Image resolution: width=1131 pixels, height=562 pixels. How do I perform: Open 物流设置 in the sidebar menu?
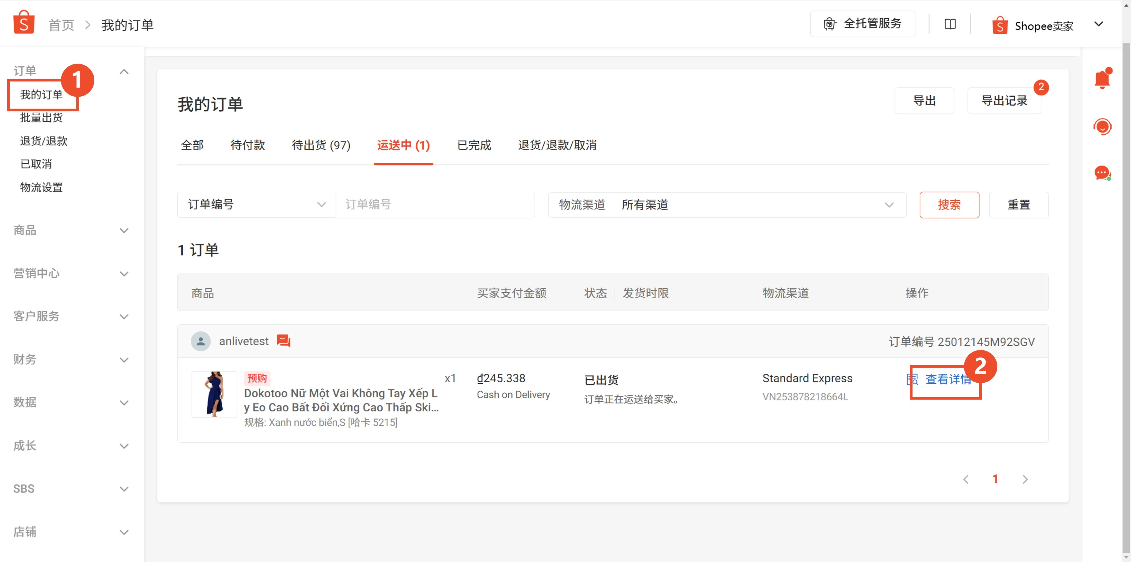pyautogui.click(x=41, y=187)
